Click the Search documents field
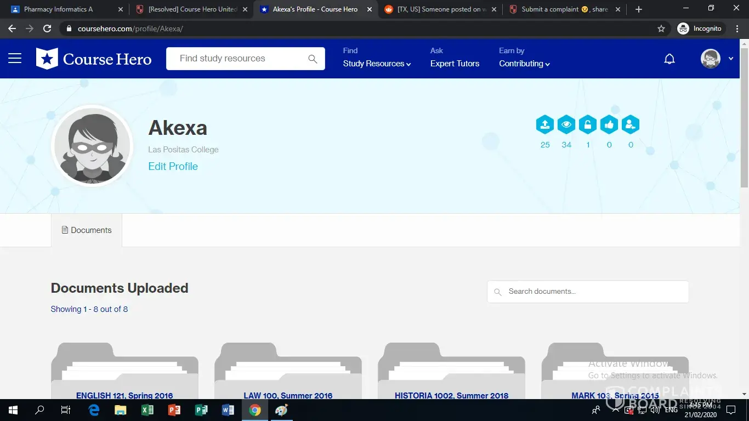 [x=588, y=292]
